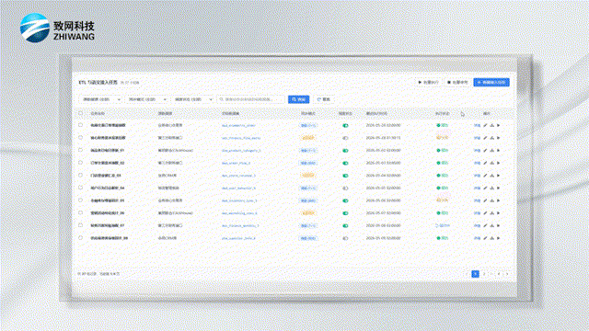Click the task search input field
Screen dimensions: 589x331
point(251,99)
